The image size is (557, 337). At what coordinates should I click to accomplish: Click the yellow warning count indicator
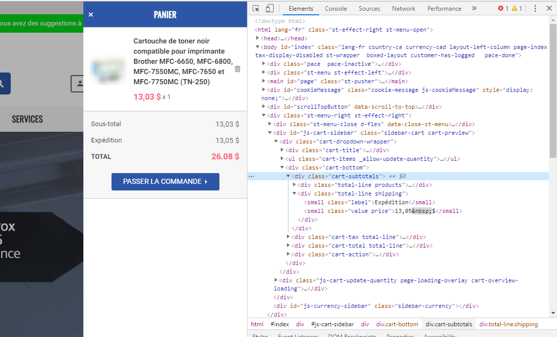pos(517,9)
